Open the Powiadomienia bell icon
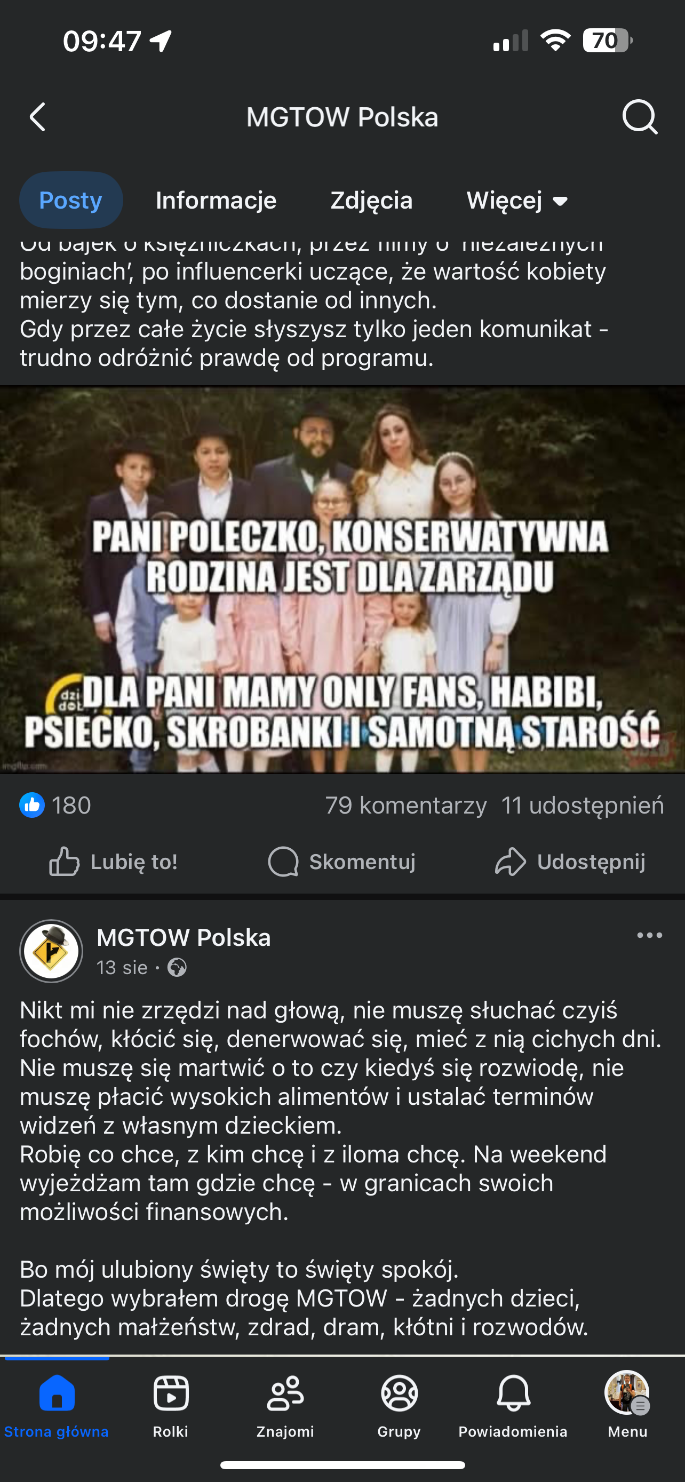The height and width of the screenshot is (1482, 685). point(513,1393)
